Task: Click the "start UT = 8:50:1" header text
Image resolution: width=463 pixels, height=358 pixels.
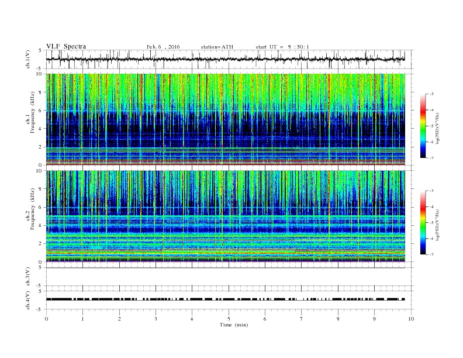Action: click(282, 47)
